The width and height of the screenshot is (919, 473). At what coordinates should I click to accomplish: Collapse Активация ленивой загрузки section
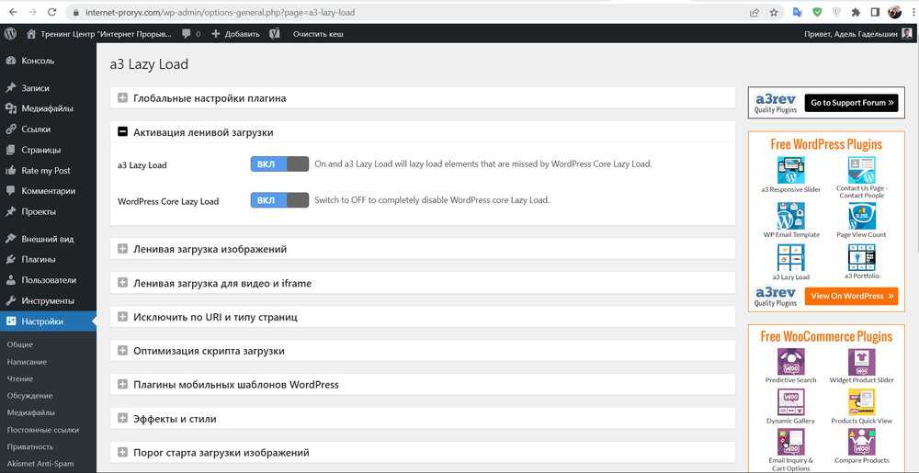click(x=123, y=132)
